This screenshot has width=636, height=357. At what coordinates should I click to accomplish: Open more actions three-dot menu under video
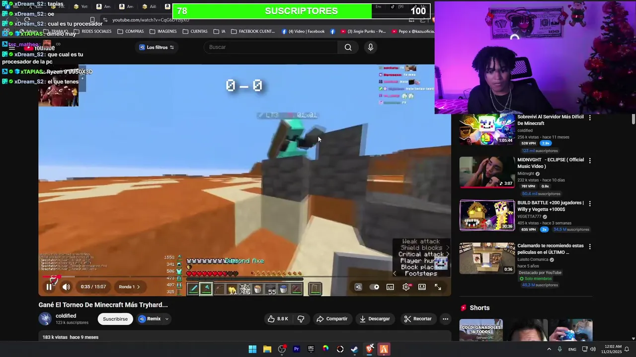pyautogui.click(x=445, y=319)
